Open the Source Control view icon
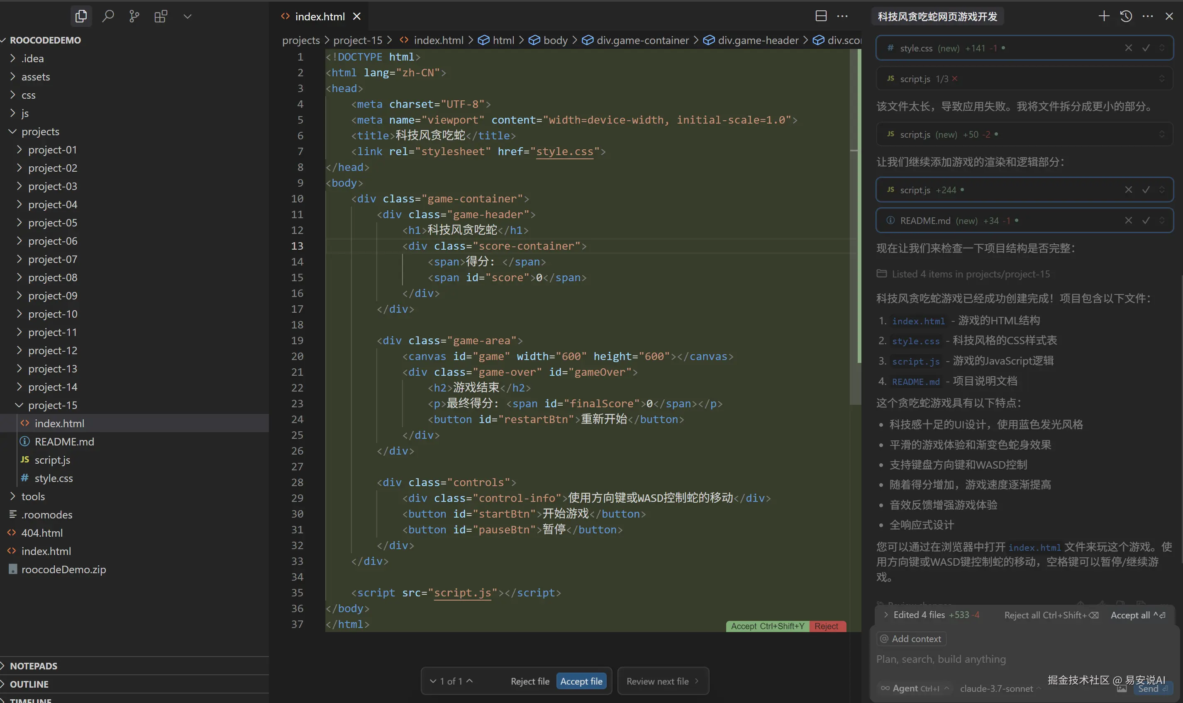 (x=134, y=17)
